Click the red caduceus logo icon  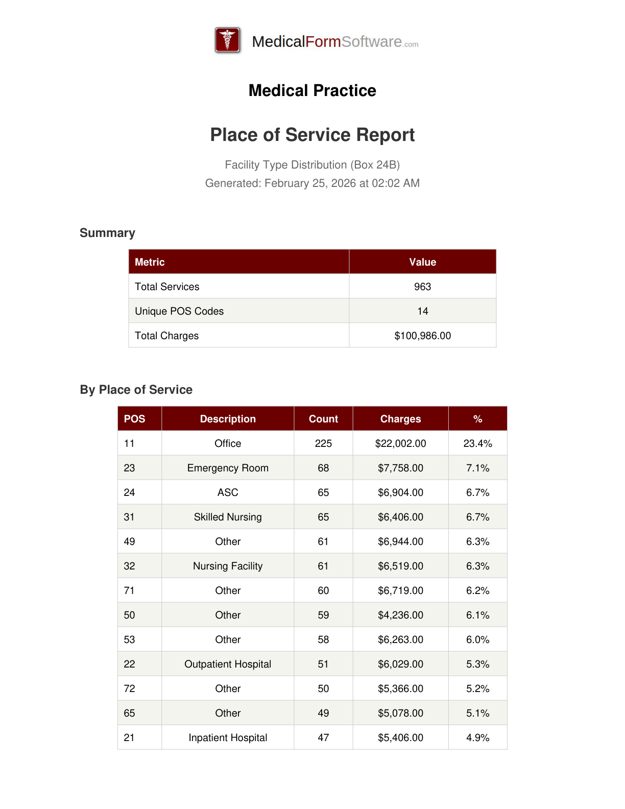[228, 40]
